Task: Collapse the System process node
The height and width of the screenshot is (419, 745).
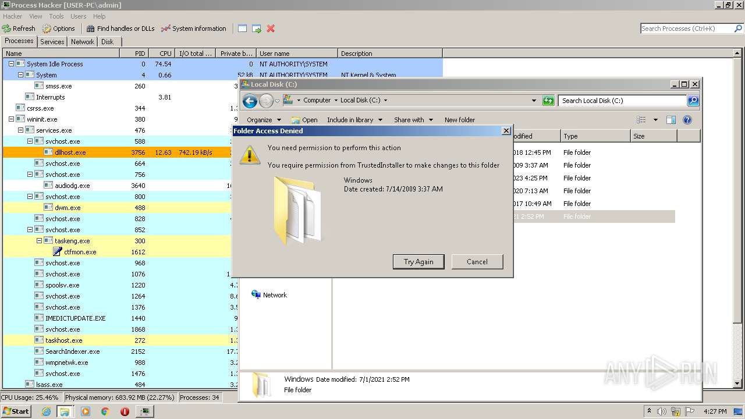Action: (20, 75)
